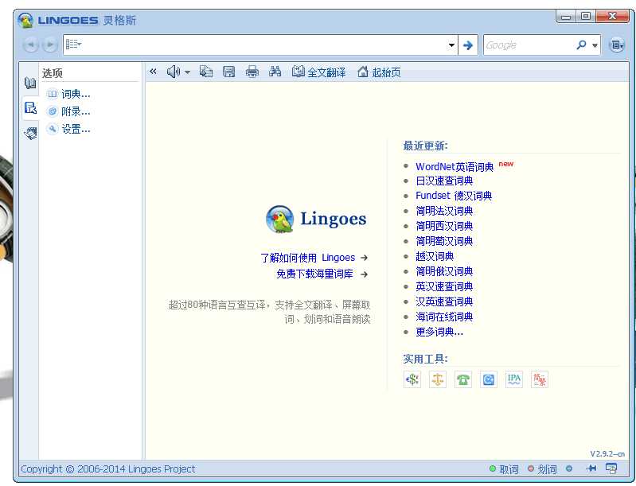Open 海词在线词典 link

(x=444, y=317)
